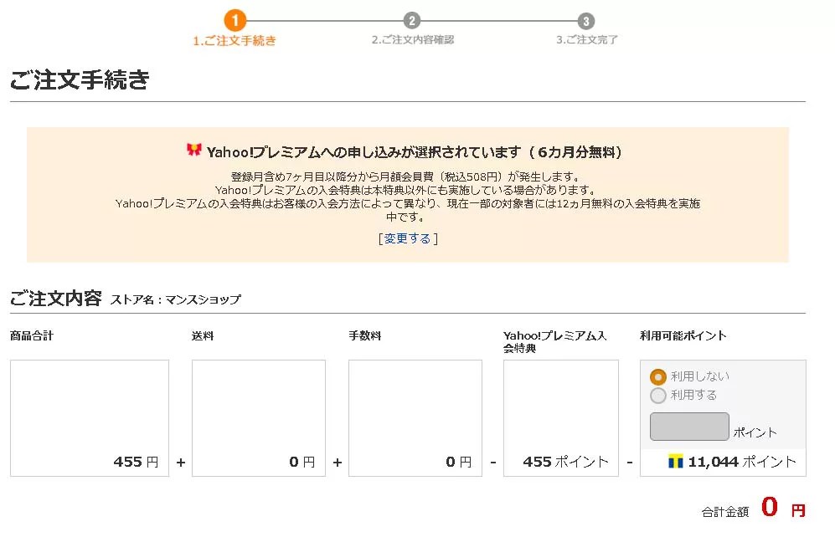This screenshot has width=835, height=542.
Task: Click the 11,044 ポイント balance value
Action: tap(742, 462)
